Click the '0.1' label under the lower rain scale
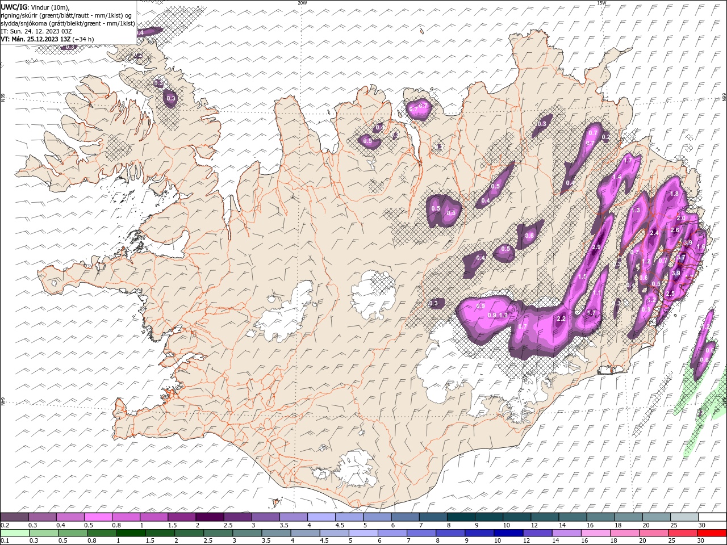727x545 pixels. (5, 541)
